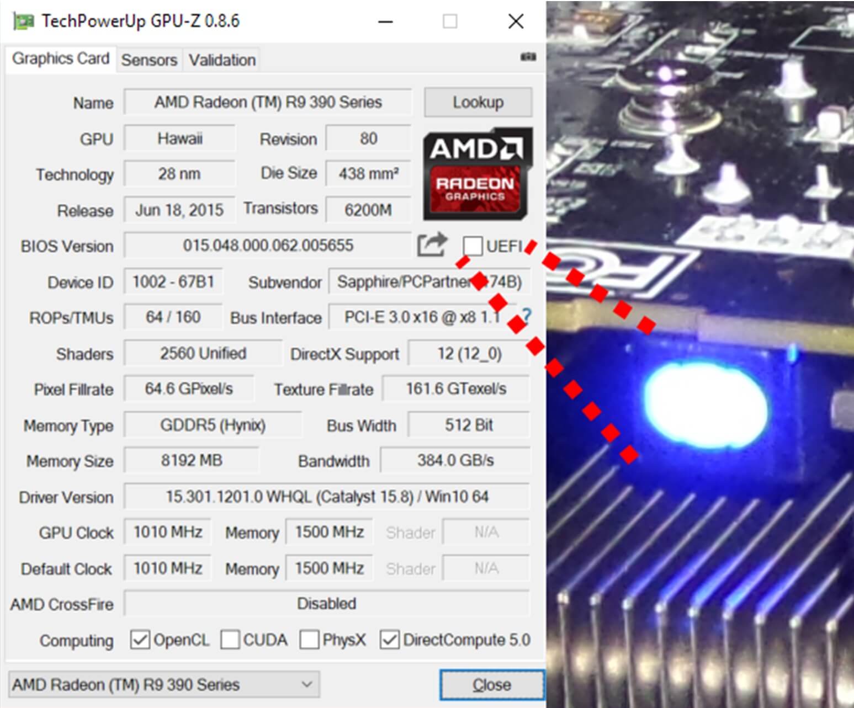This screenshot has width=854, height=708.
Task: Click the Driver Version field
Action: coord(327,497)
